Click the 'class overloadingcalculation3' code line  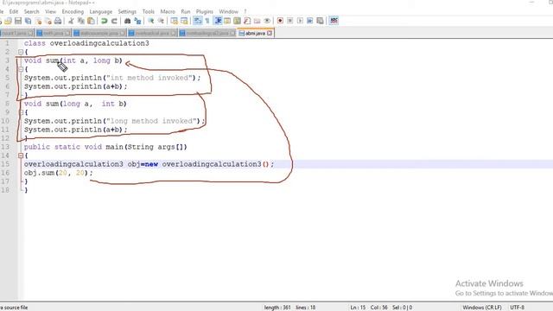pyautogui.click(x=86, y=43)
